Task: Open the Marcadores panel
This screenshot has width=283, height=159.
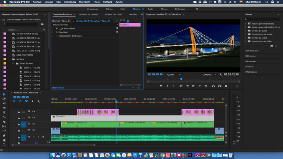Action: 251,61
